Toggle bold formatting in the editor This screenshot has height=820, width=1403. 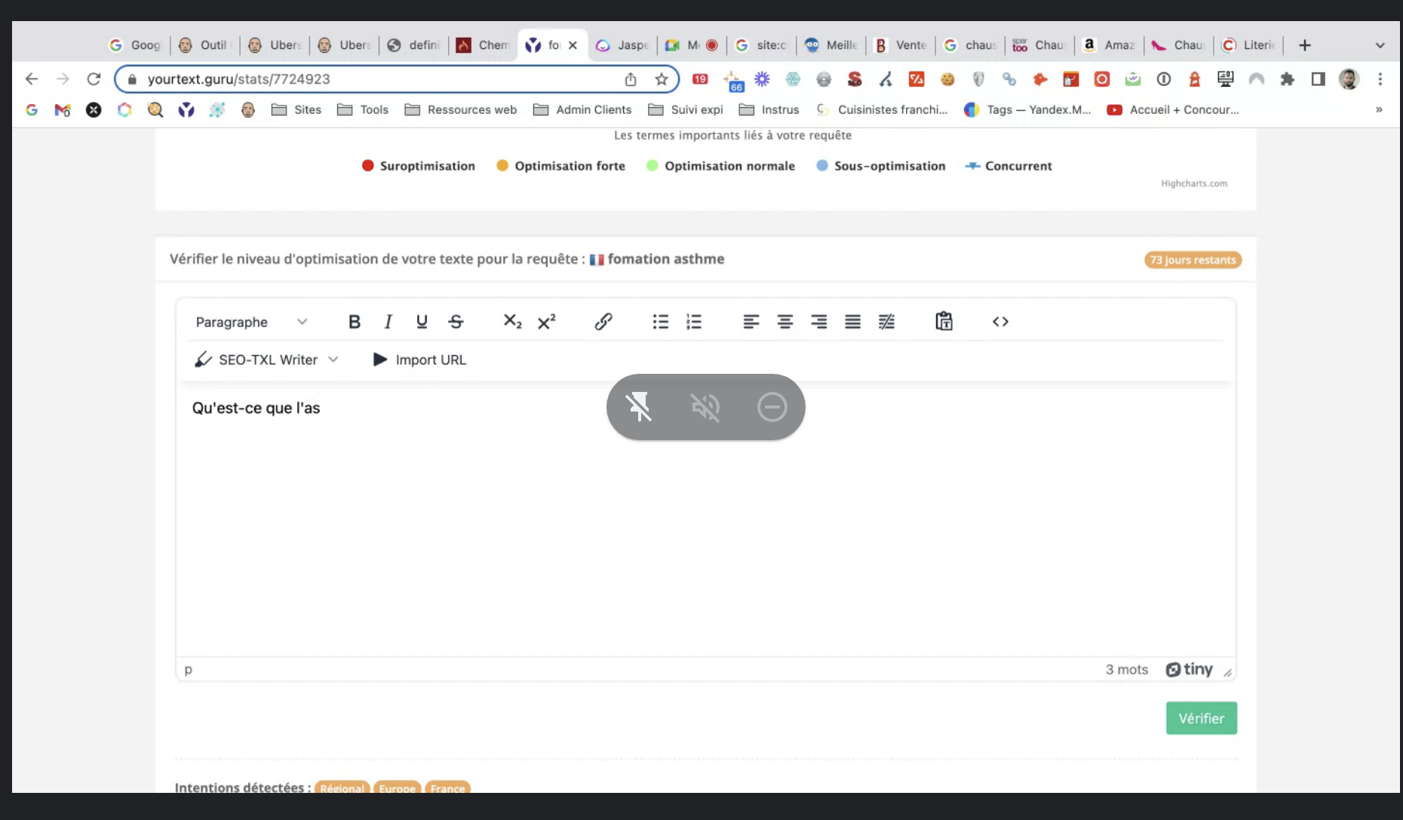[x=354, y=322]
